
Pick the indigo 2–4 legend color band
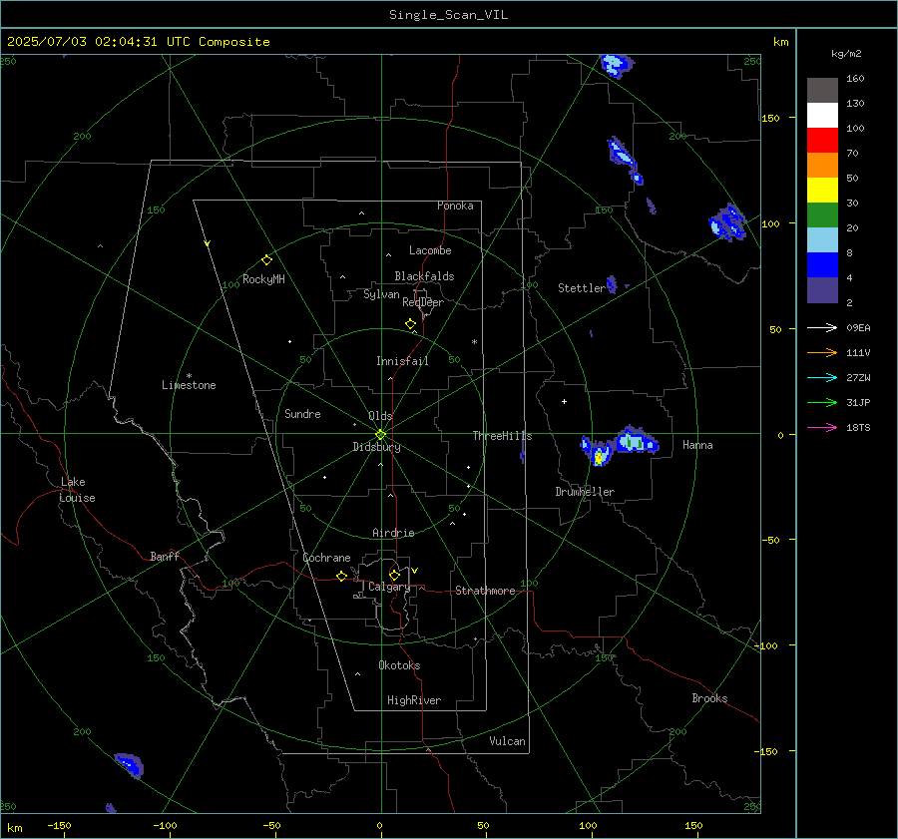pos(822,289)
